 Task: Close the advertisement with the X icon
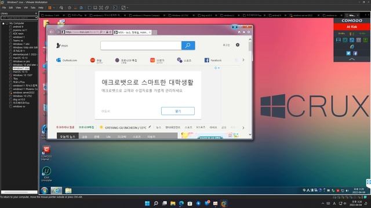[x=219, y=68]
